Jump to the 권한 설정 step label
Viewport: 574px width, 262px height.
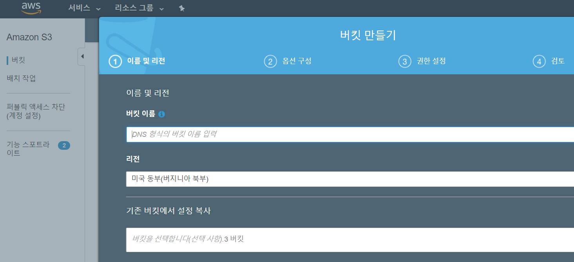[431, 61]
